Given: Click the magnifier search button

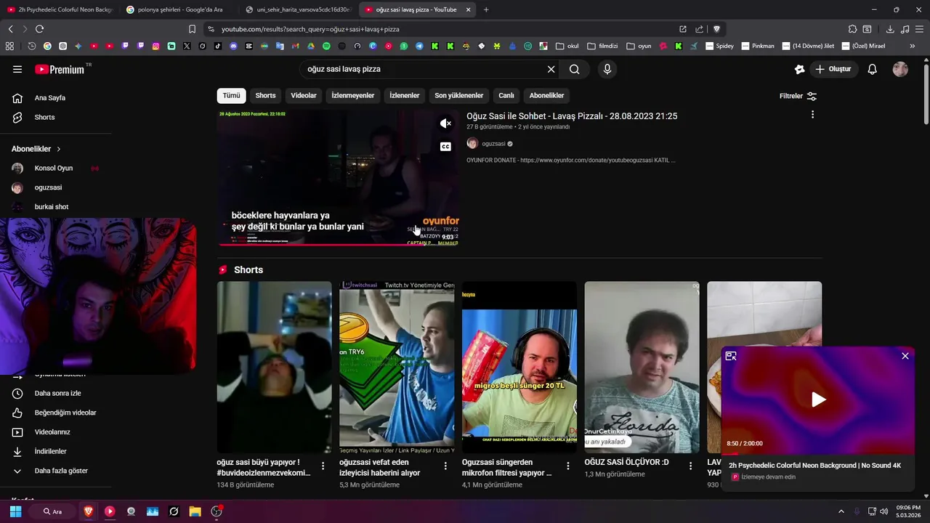Looking at the screenshot, I should tap(575, 69).
